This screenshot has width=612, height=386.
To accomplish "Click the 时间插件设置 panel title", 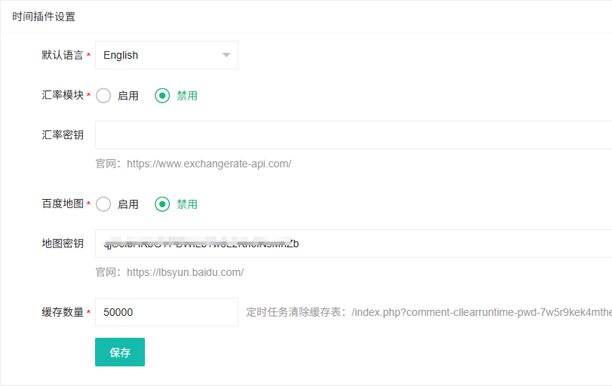I will point(44,16).
